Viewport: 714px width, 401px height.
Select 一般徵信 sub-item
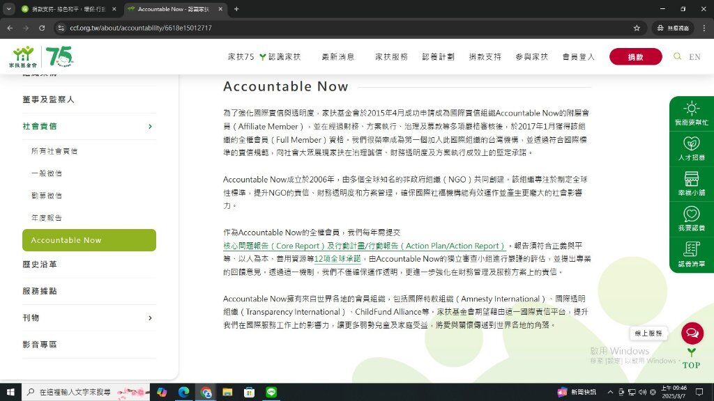[47, 173]
